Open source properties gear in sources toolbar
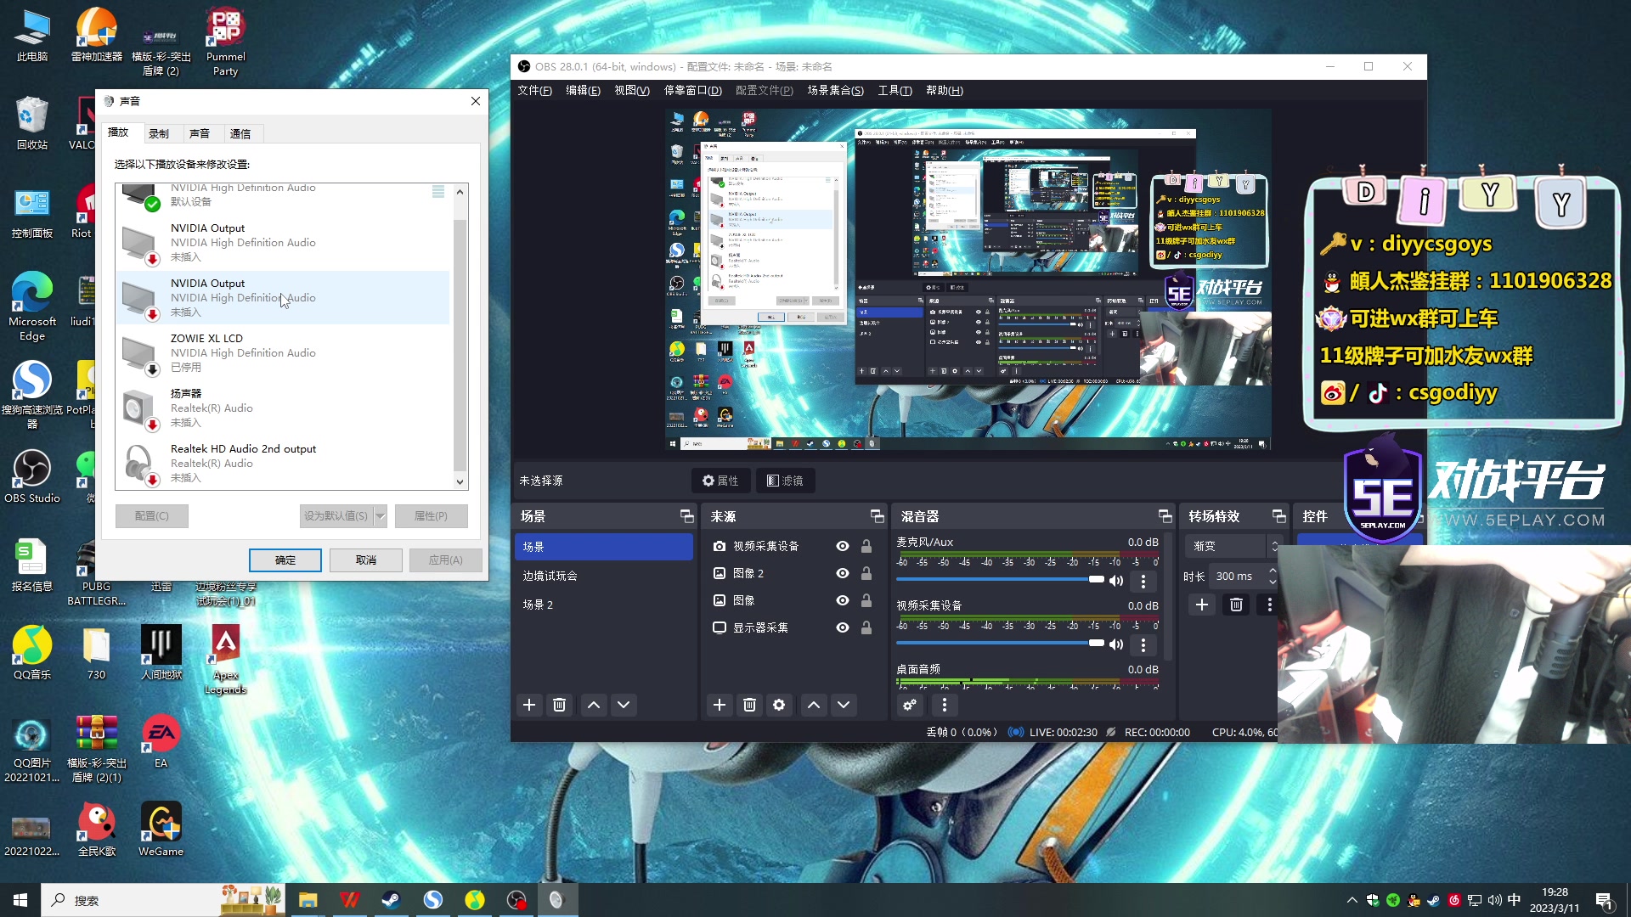Screen dimensions: 1631x917 [779, 705]
